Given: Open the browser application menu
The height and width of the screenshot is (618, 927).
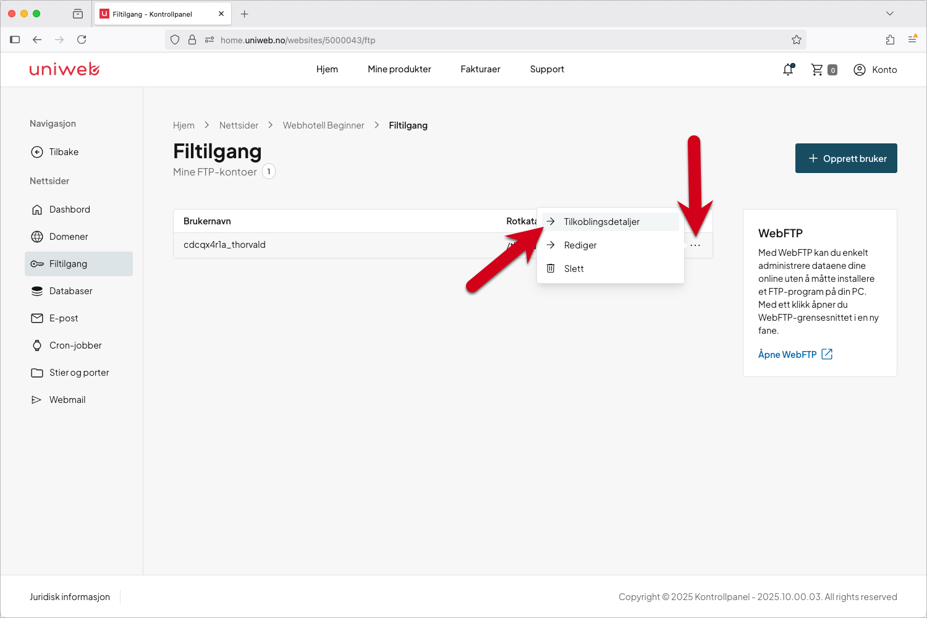Looking at the screenshot, I should pos(912,39).
